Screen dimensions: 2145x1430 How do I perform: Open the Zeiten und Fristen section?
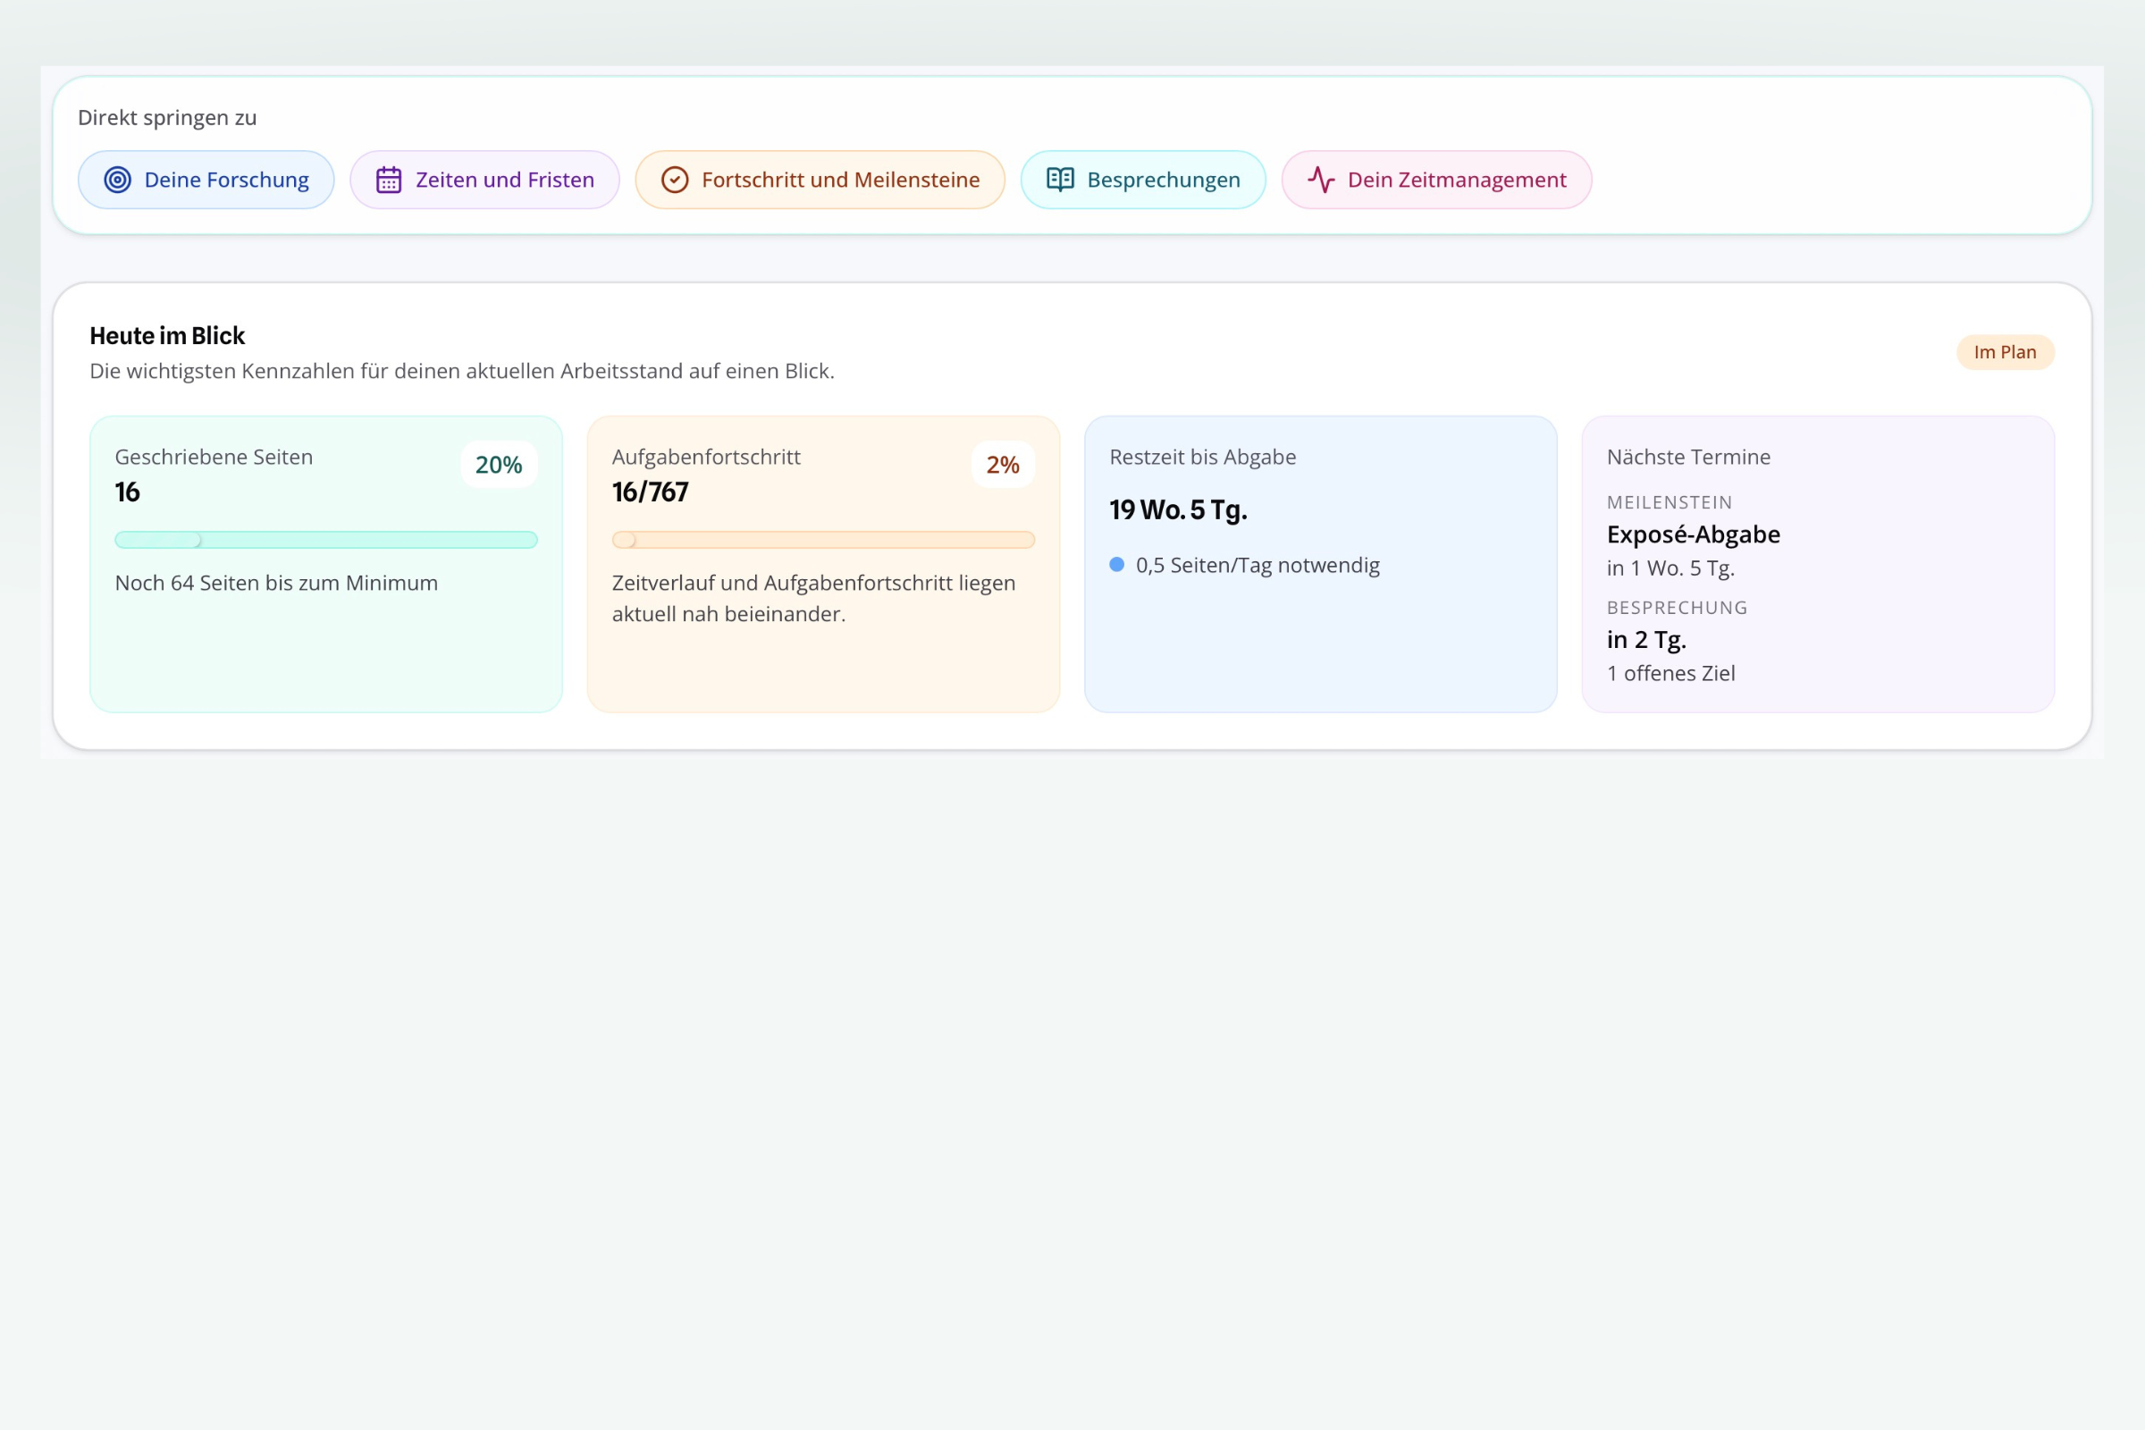click(504, 180)
